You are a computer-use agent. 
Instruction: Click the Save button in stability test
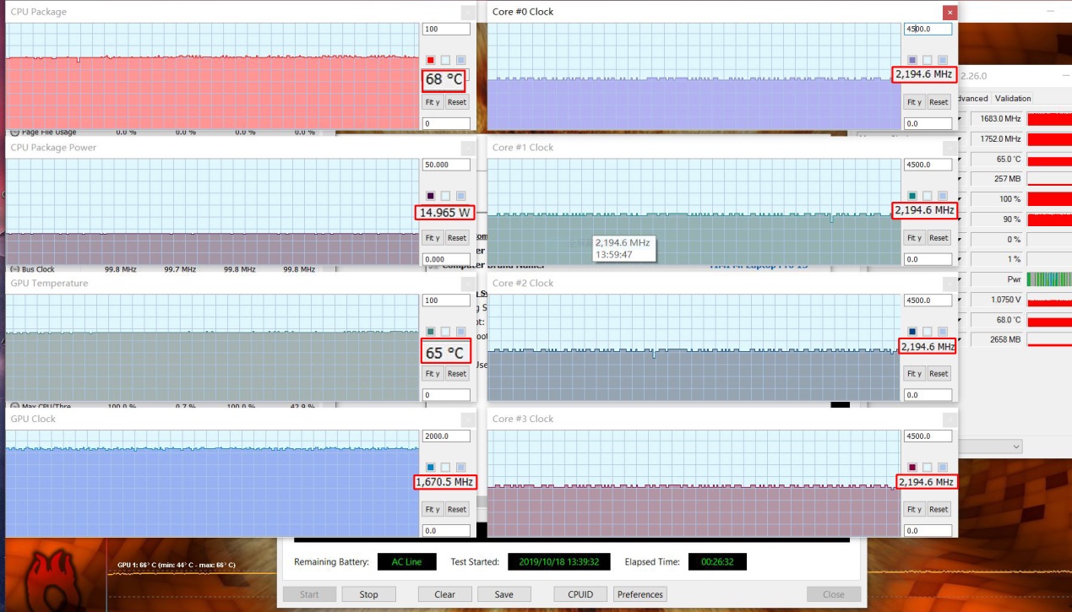(504, 594)
